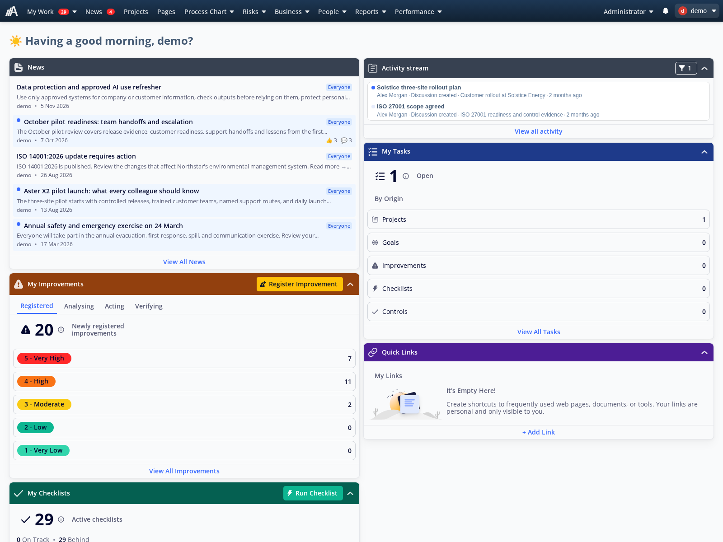Collapse the My Tasks panel
Viewport: 723px width, 542px height.
(704, 152)
